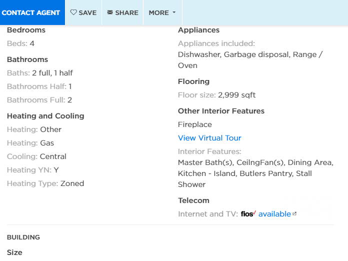Click the Contact Agent button
348x261 pixels.
[x=31, y=12]
